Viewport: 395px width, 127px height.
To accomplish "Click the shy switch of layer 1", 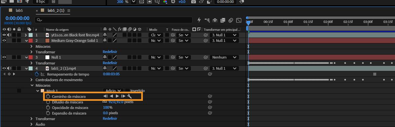I will pyautogui.click(x=105, y=35).
